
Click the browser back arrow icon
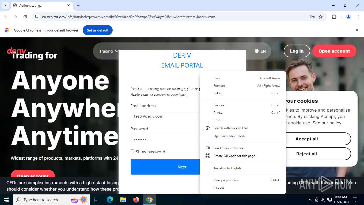[6, 17]
